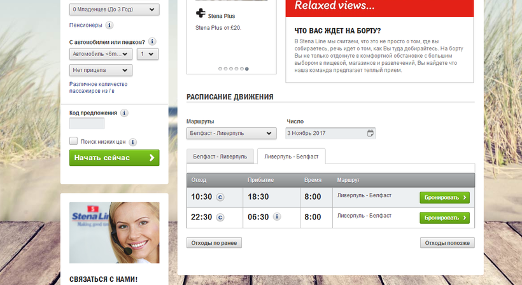Open the calendar icon in date field
Screen dimensions: 522x285
click(x=370, y=134)
